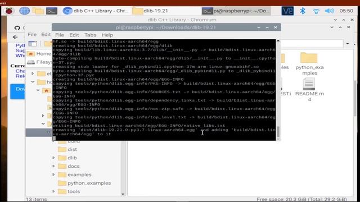
Task: Launch the terminal from the taskbar launcher
Action: click(52, 11)
